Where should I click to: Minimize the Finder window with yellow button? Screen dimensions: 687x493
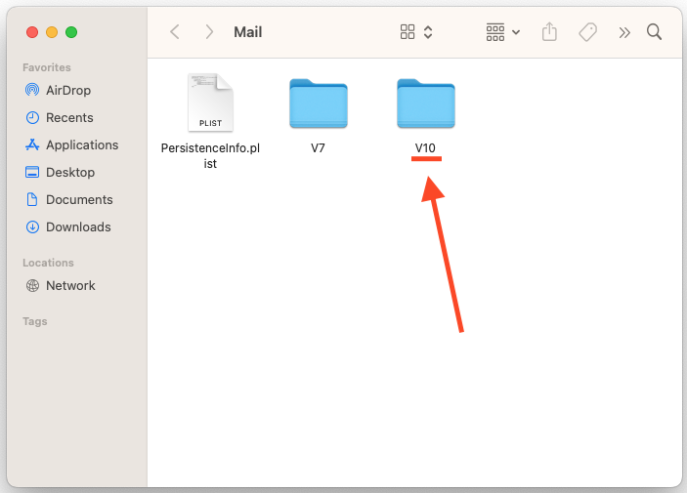click(52, 32)
